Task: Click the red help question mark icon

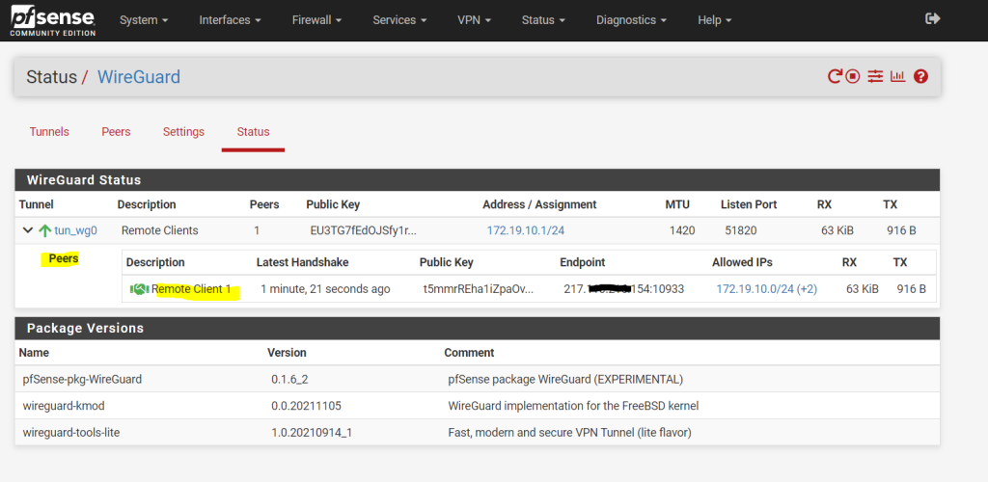Action: 920,77
